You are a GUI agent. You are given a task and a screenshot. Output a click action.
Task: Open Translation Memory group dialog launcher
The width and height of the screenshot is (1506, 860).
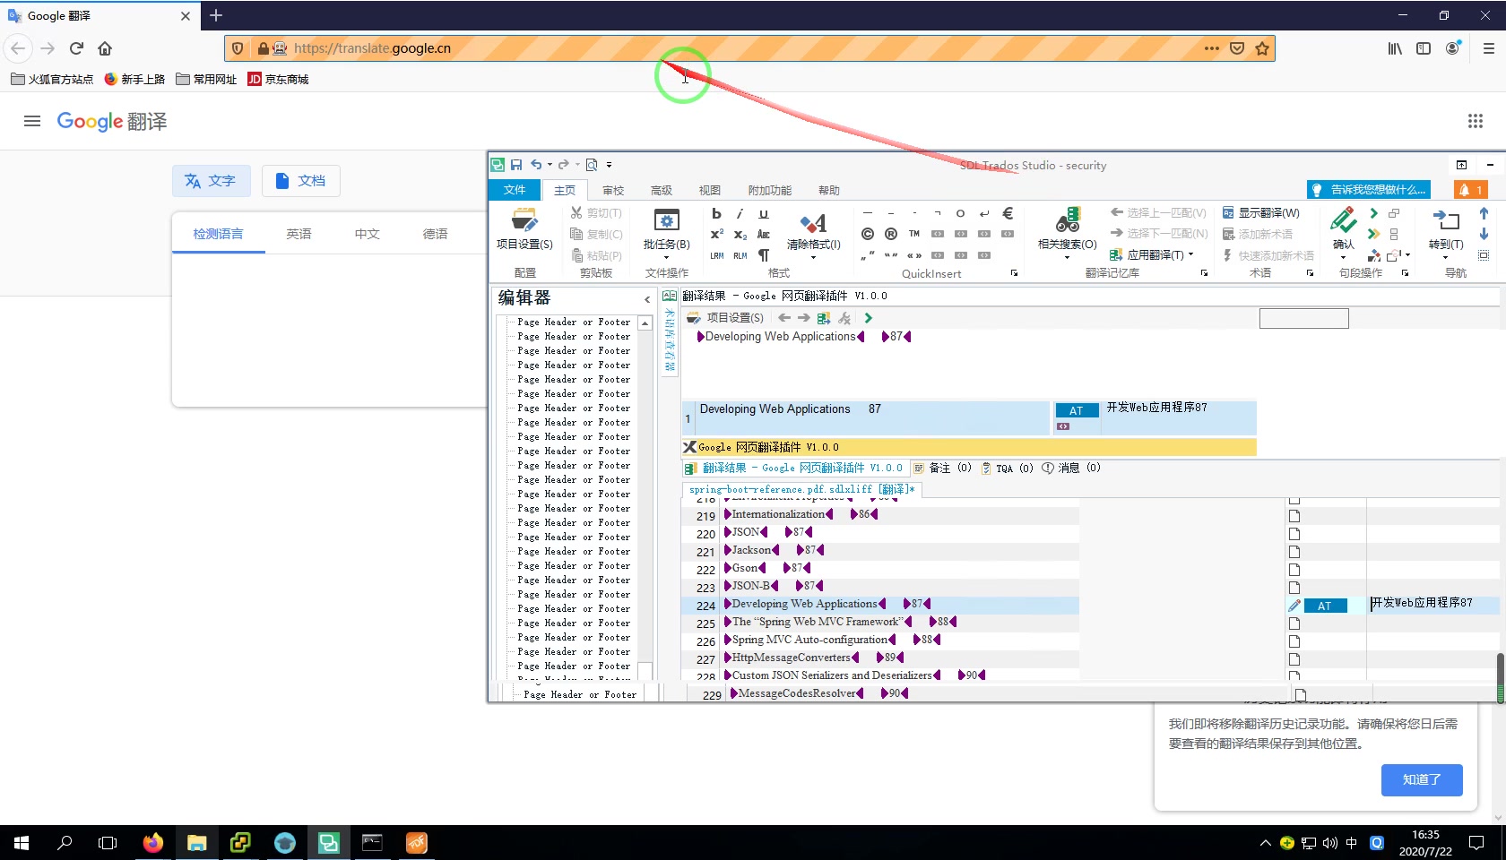(x=1204, y=273)
